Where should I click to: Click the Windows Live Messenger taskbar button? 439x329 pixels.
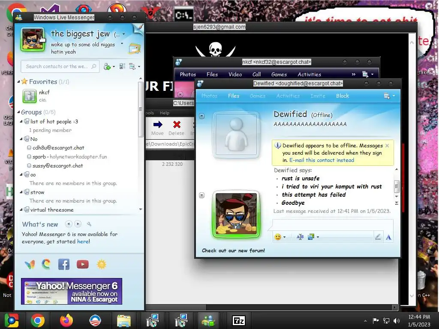coord(209,320)
